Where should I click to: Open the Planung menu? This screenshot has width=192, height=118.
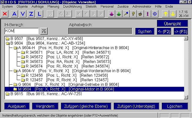[53, 7]
